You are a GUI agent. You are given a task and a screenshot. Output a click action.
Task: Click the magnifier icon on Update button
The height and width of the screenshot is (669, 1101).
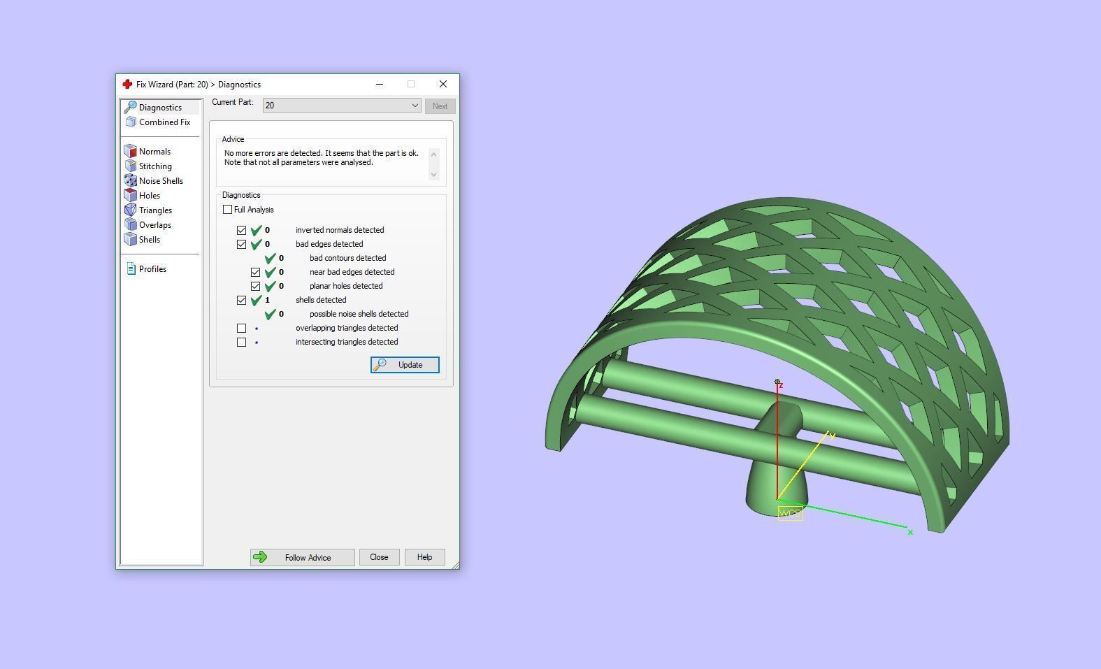coord(380,365)
